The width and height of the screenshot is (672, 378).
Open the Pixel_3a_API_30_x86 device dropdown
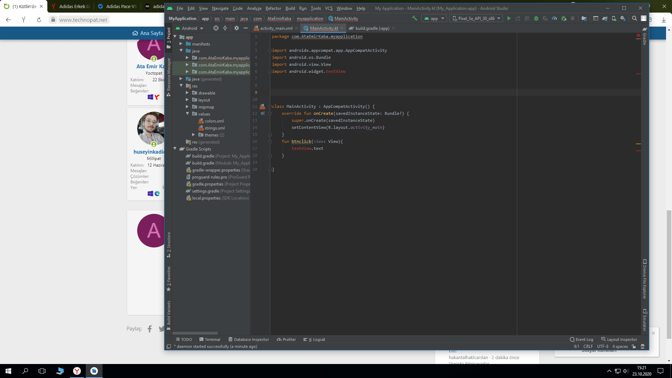click(477, 19)
